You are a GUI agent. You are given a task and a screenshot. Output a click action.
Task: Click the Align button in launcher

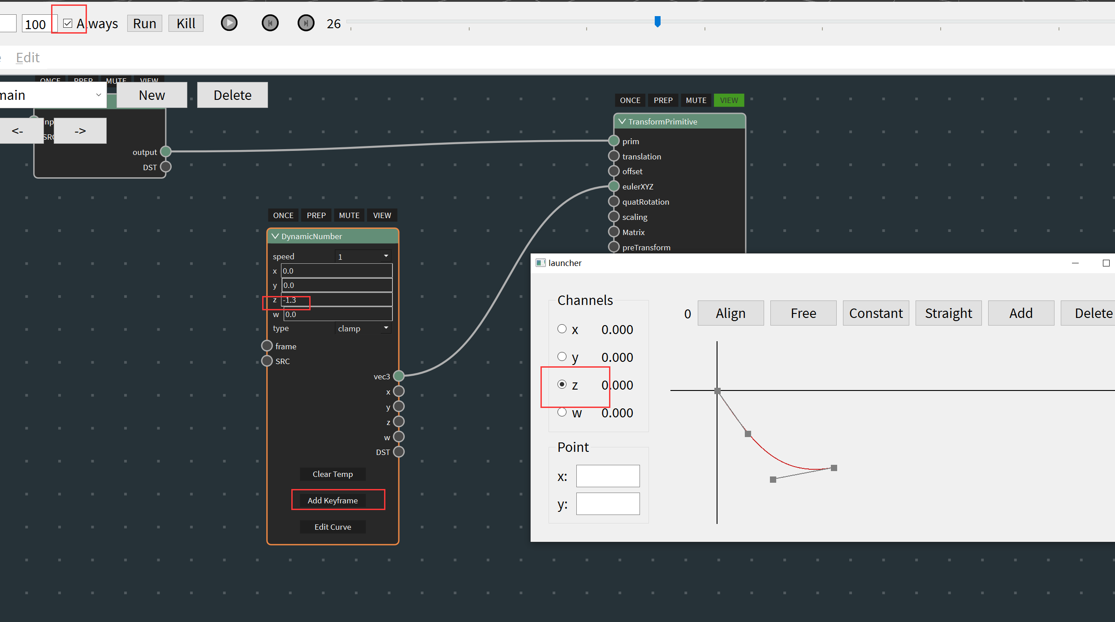730,313
